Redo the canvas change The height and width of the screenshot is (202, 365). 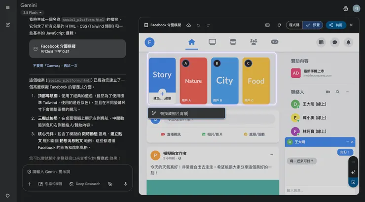(x=208, y=25)
